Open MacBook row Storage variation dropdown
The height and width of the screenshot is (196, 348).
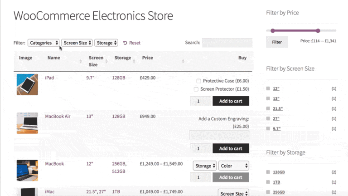click(x=205, y=166)
